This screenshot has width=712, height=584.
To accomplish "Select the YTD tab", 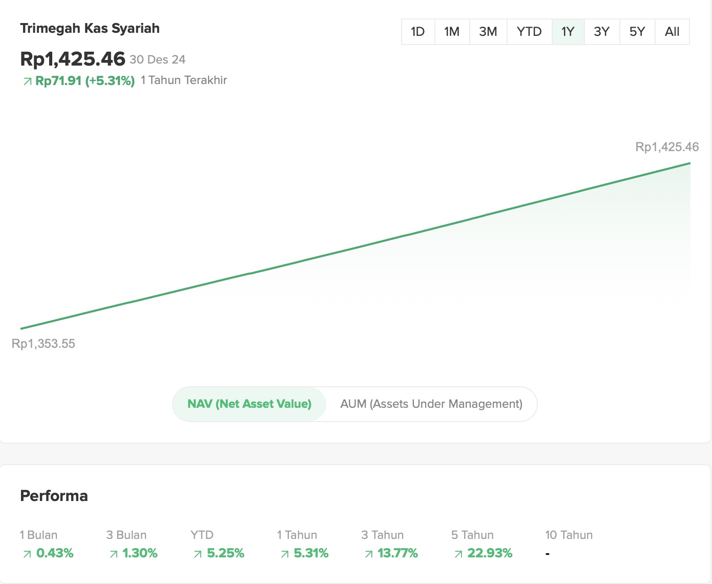I will (529, 31).
